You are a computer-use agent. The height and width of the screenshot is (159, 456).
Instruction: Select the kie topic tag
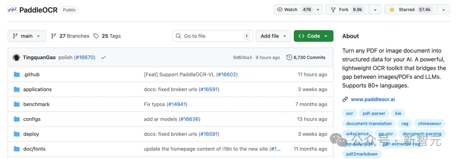[x=398, y=113]
